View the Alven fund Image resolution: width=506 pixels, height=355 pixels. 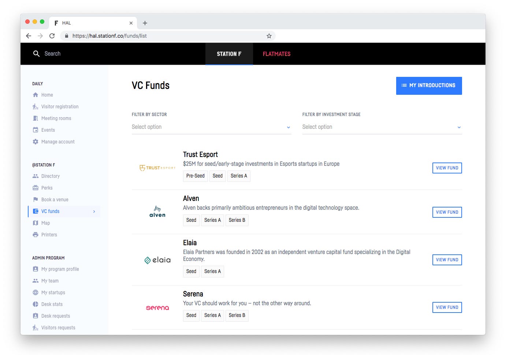447,212
